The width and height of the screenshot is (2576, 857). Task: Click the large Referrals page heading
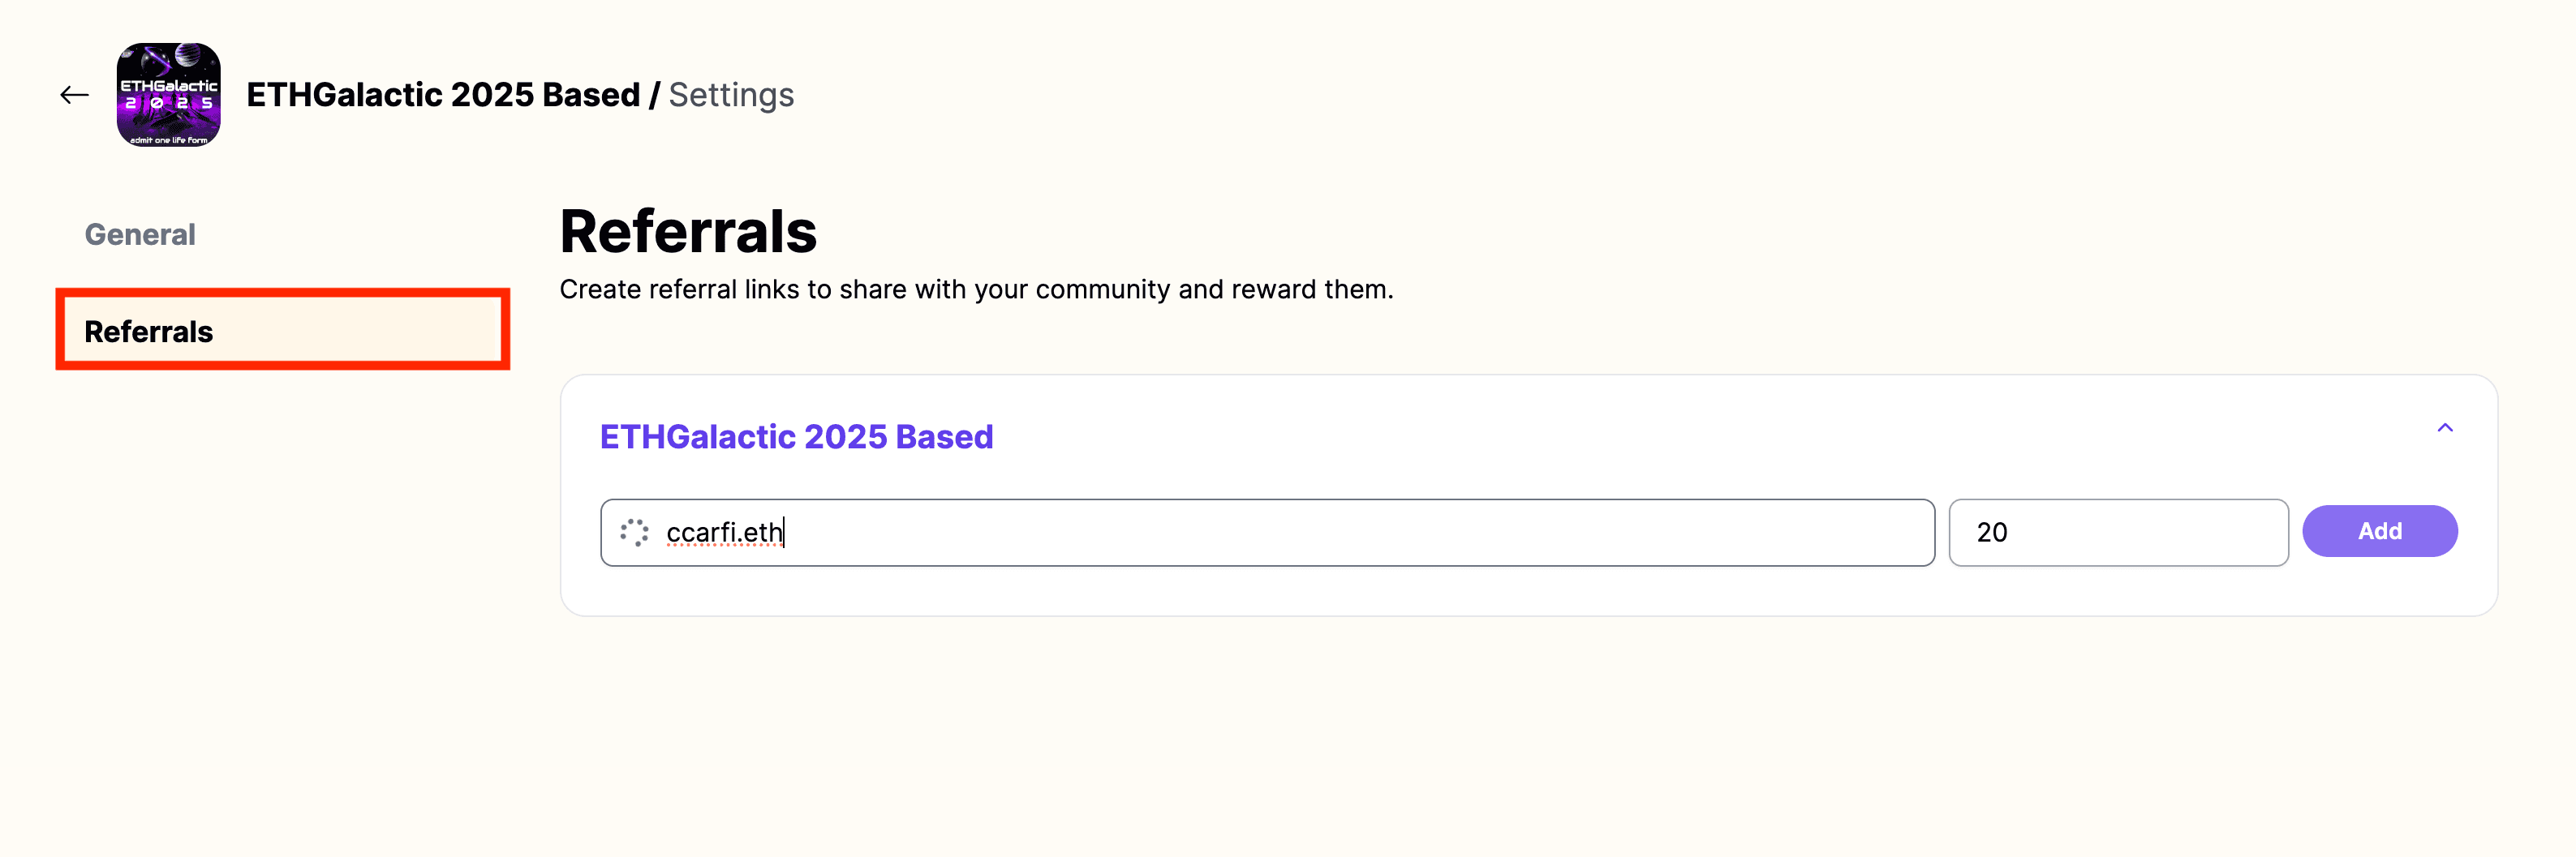click(x=688, y=231)
